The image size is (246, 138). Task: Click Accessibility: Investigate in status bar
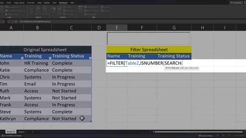click(x=12, y=136)
